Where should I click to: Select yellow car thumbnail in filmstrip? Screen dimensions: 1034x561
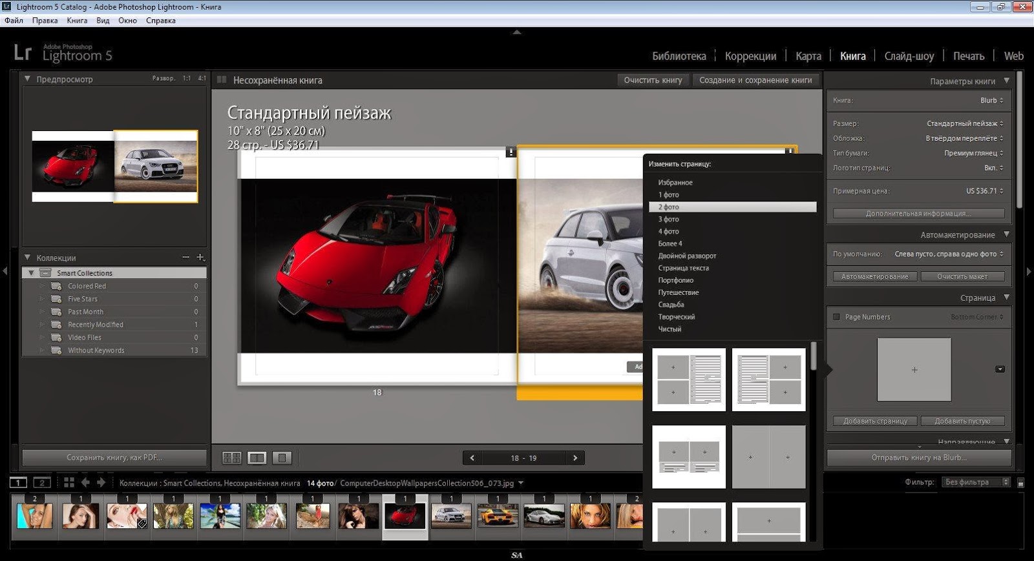tap(498, 516)
